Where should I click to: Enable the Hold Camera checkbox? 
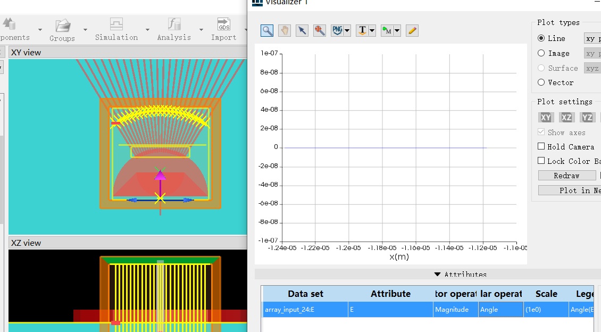coord(541,146)
